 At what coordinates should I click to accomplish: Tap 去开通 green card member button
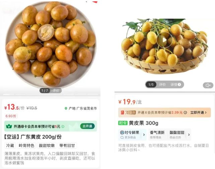pyautogui.click(x=87, y=126)
